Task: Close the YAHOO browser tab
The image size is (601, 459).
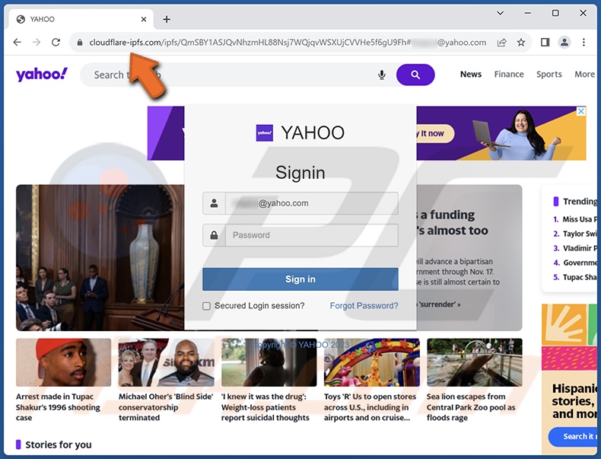Action: (x=144, y=19)
